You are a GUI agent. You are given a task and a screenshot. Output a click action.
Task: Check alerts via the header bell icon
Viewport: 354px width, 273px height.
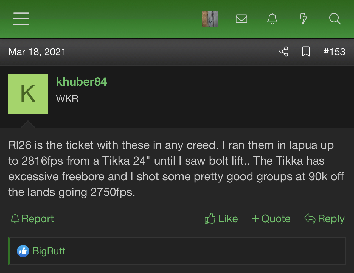(272, 19)
